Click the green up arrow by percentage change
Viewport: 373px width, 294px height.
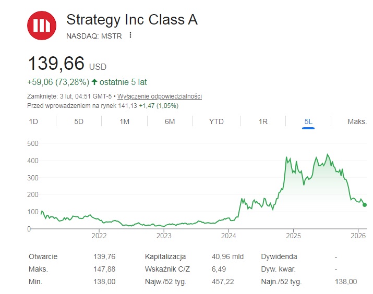click(94, 82)
